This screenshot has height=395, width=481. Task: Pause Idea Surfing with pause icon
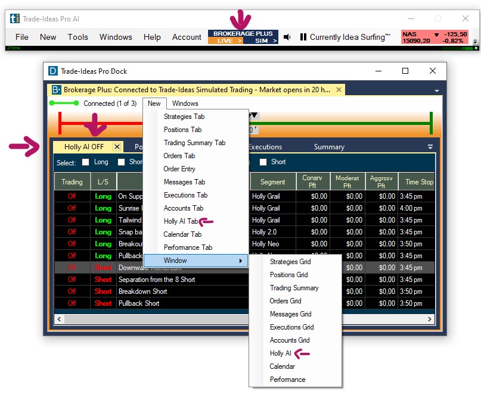(x=303, y=37)
